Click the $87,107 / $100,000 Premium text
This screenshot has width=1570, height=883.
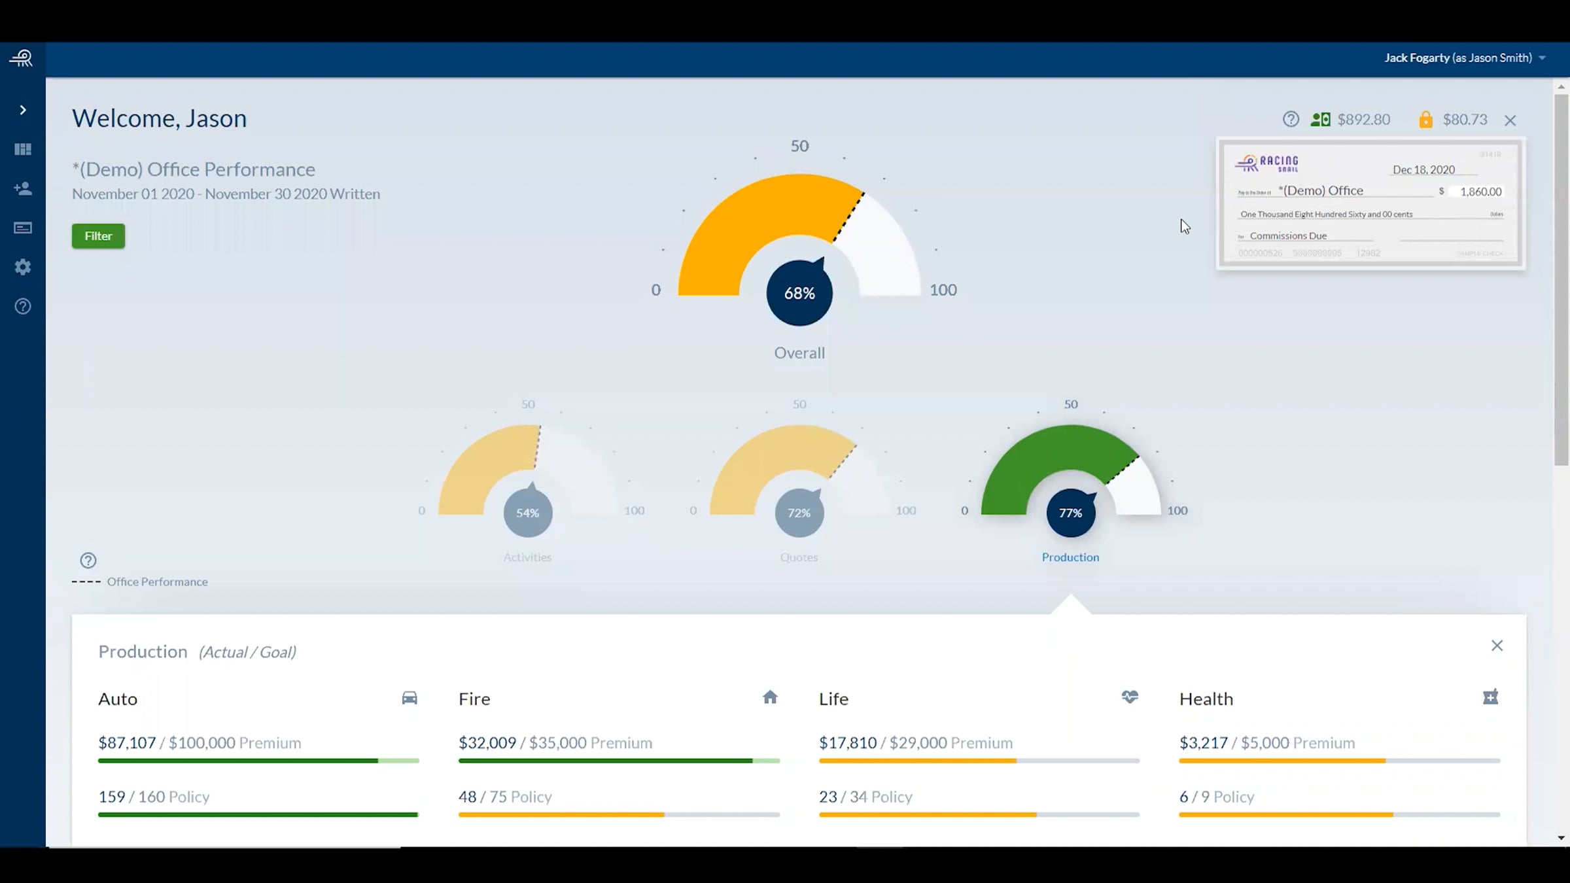coord(200,743)
